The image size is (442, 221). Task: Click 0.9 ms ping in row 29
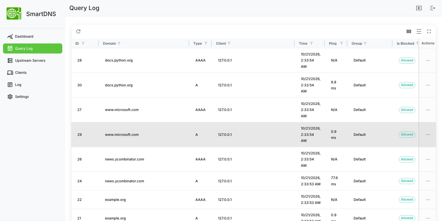pyautogui.click(x=334, y=135)
